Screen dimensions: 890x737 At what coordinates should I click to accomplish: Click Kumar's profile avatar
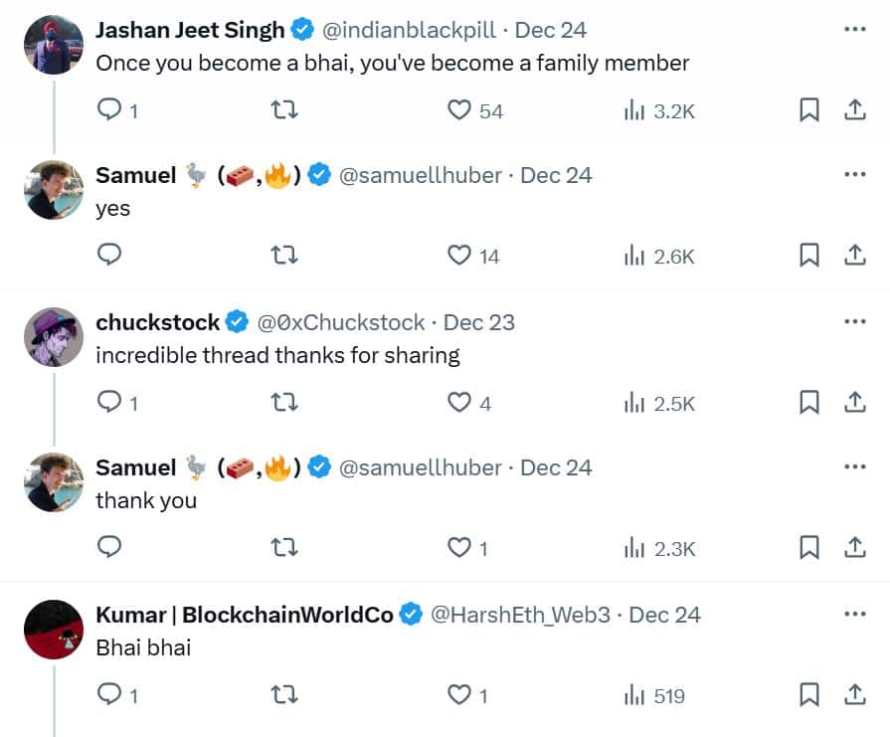tap(53, 629)
